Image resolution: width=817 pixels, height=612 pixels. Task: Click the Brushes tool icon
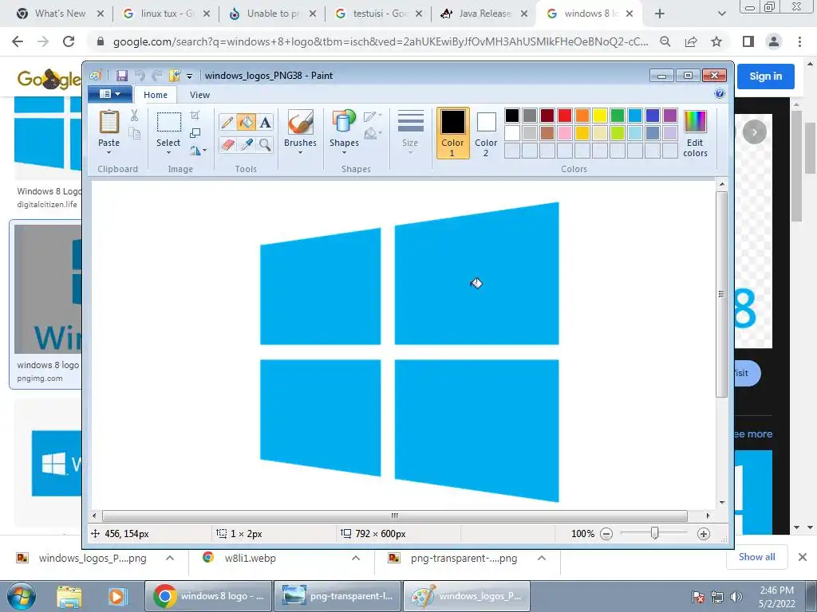pos(300,122)
